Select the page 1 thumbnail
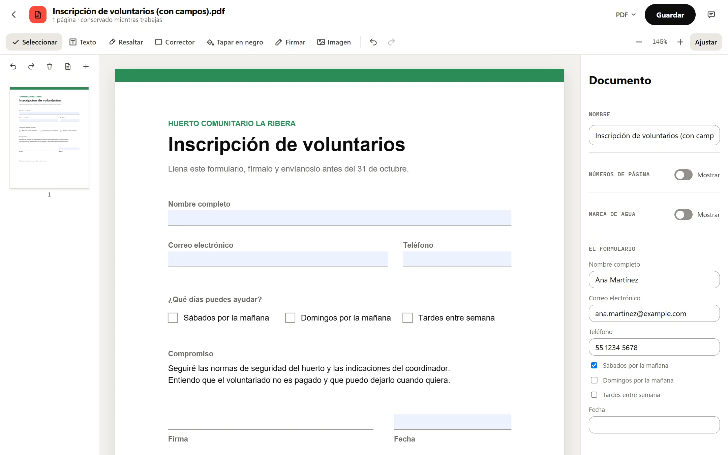Viewport: 728px width, 455px height. pyautogui.click(x=49, y=138)
